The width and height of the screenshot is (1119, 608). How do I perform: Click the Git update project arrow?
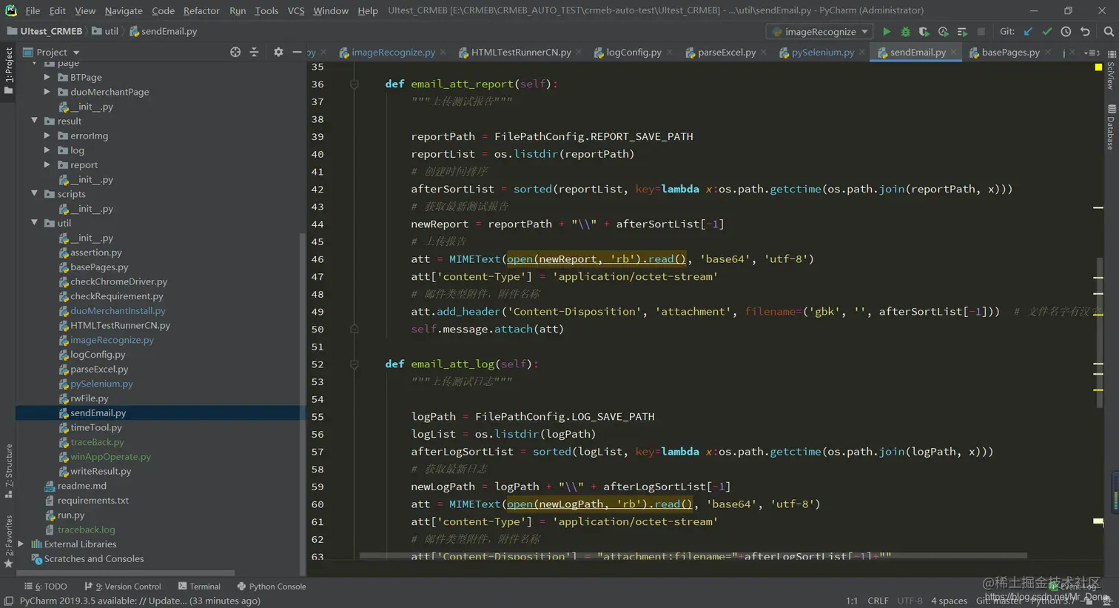(x=1028, y=32)
